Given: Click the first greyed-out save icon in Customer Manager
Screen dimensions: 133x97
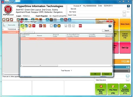Looking at the screenshot, I should [66, 26].
